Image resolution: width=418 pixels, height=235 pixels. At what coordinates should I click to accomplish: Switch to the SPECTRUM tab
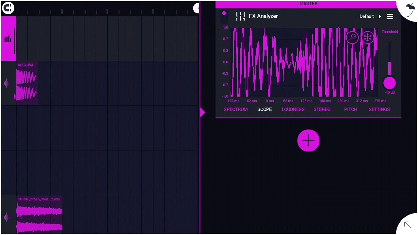click(235, 109)
